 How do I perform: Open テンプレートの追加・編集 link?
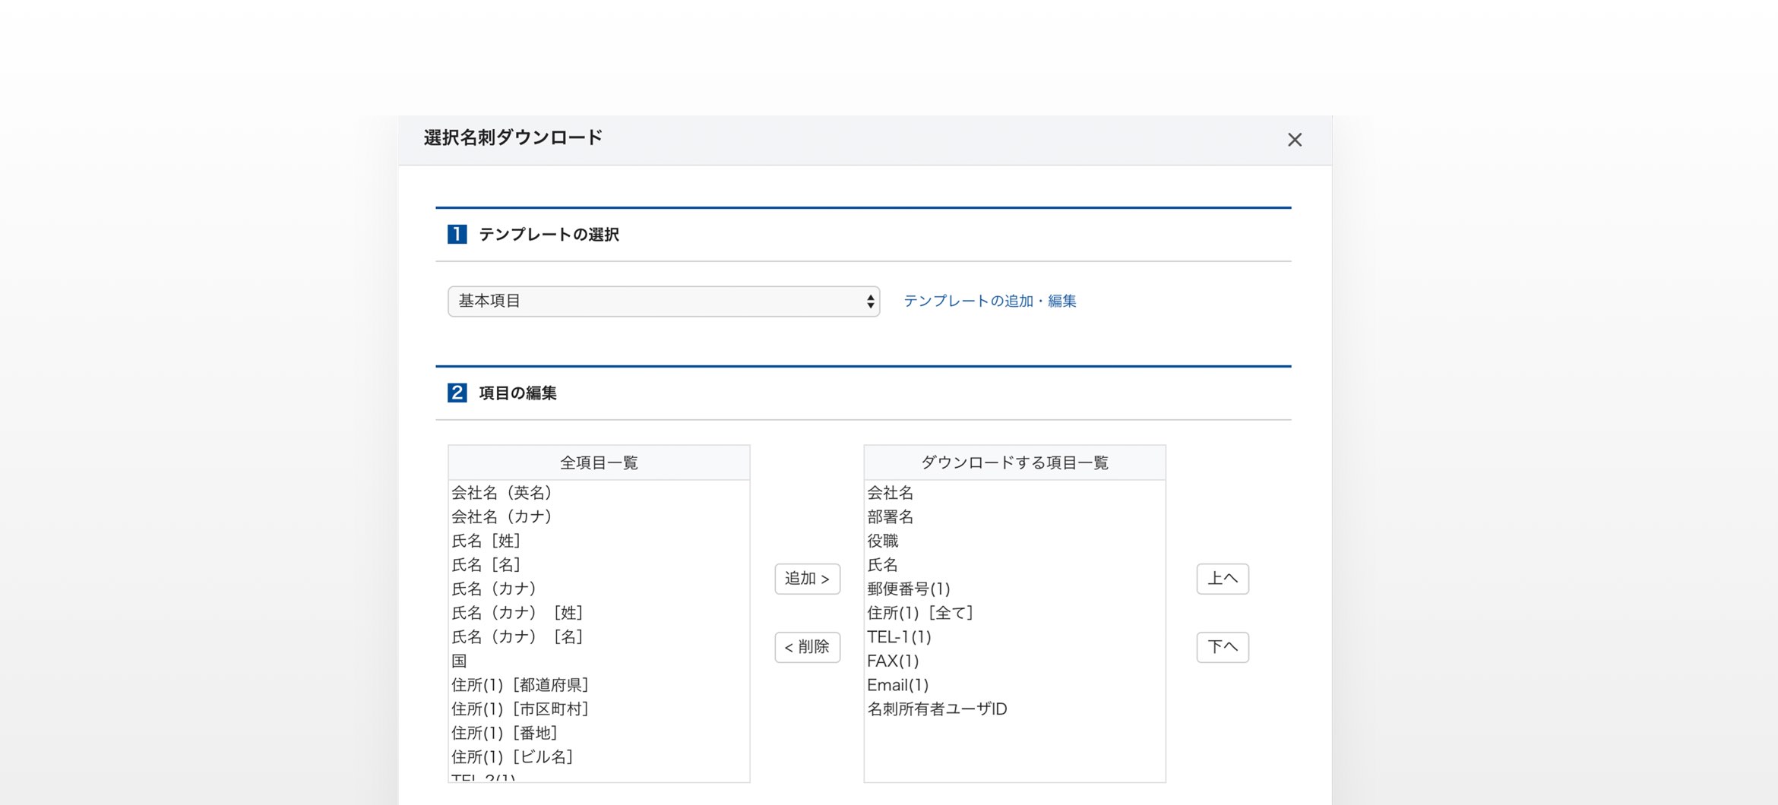pyautogui.click(x=990, y=301)
